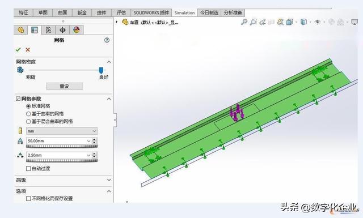
Task: Click the Display Style cube icon
Action: pos(303,22)
